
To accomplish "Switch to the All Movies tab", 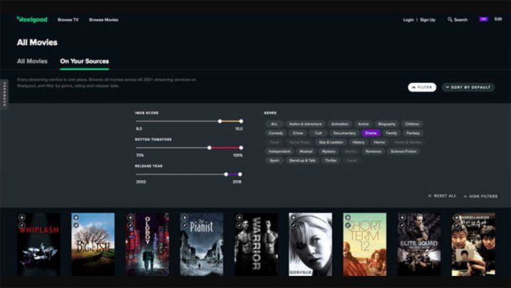I will (32, 61).
